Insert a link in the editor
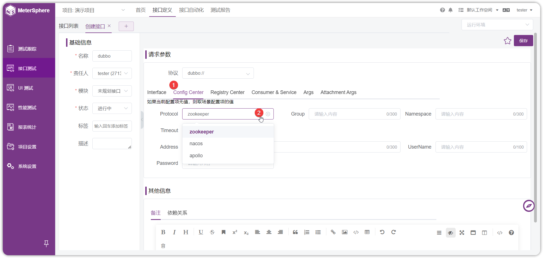The width and height of the screenshot is (543, 258). (333, 232)
